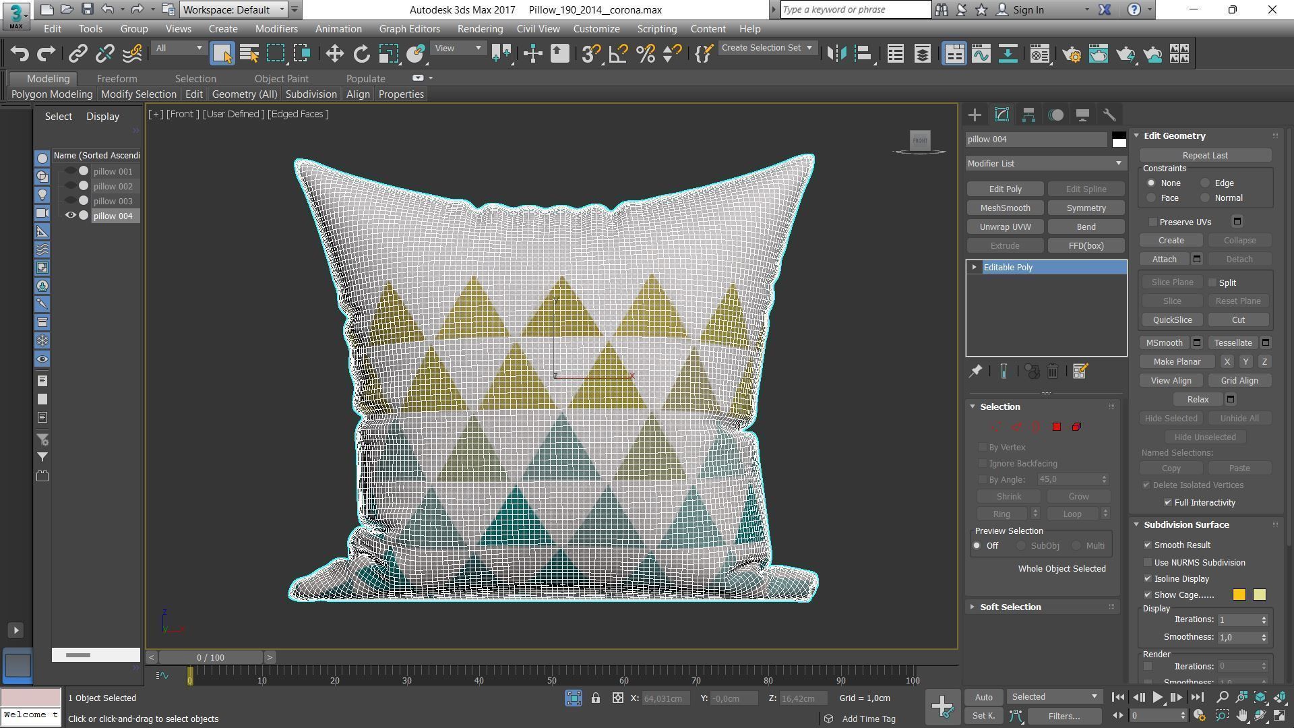
Task: Activate Select and Link tool
Action: pos(78,54)
